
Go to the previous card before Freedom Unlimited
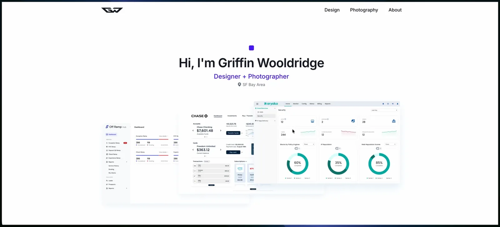(x=193, y=150)
